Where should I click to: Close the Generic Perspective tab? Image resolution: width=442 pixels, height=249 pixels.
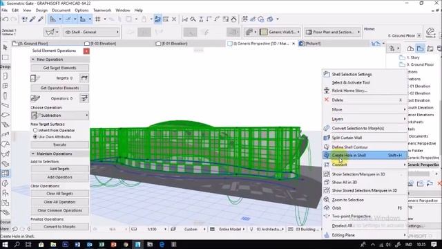[294, 44]
